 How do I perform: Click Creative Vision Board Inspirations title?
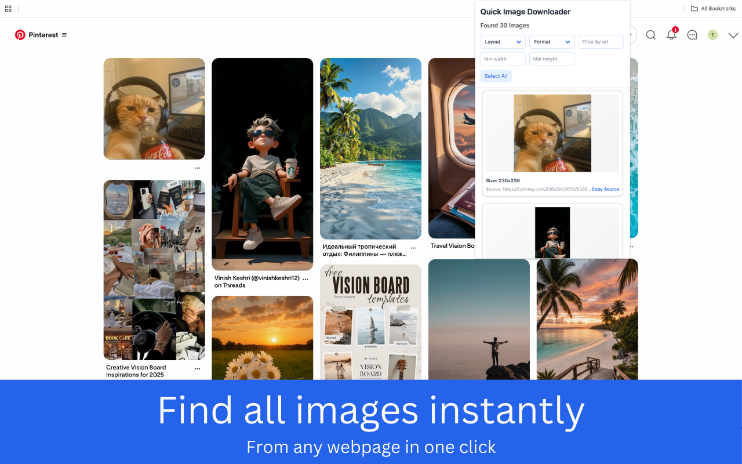136,371
